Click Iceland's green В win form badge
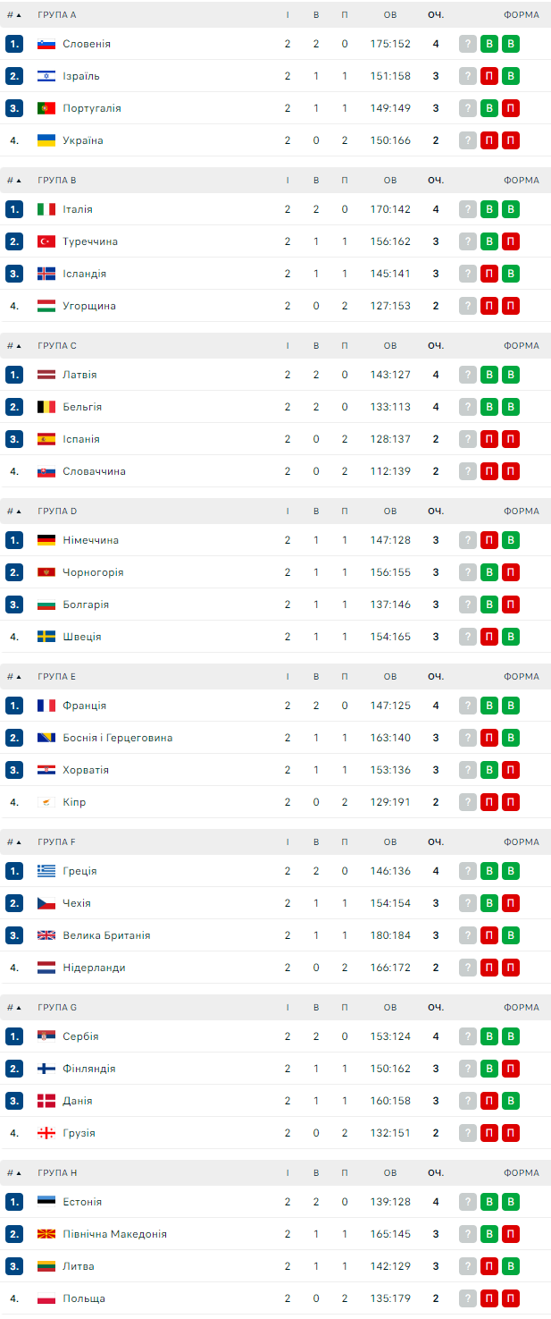Image resolution: width=551 pixels, height=1319 pixels. 511,274
